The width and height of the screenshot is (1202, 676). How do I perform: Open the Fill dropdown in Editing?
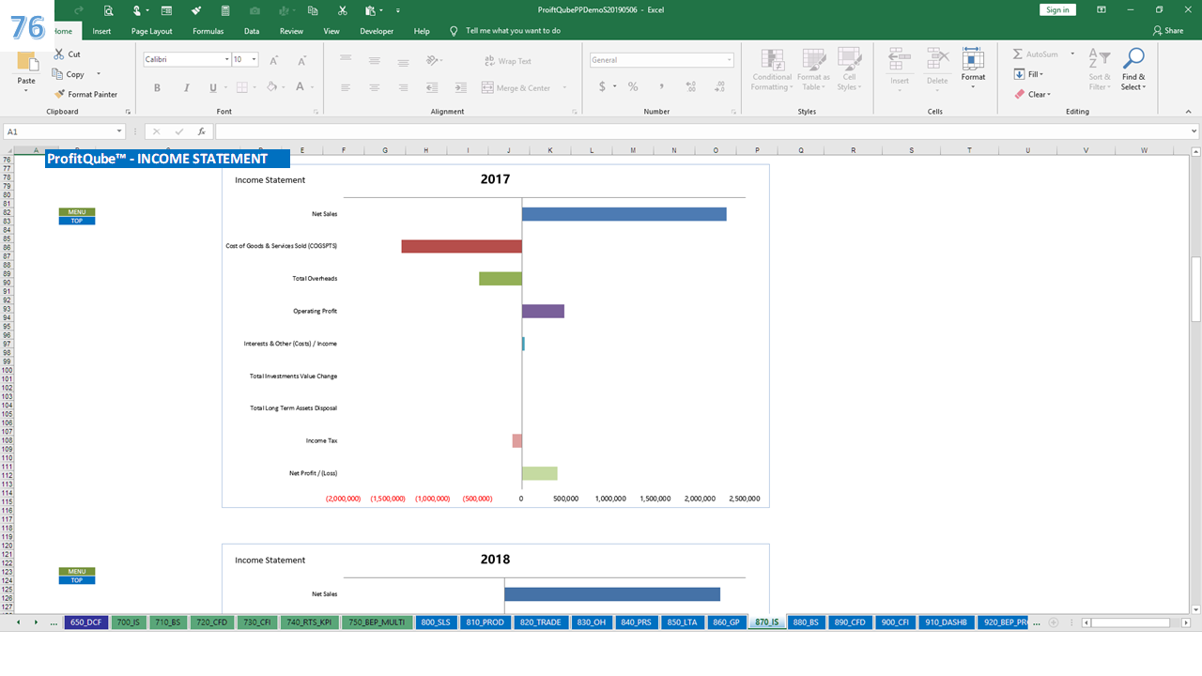[1029, 74]
